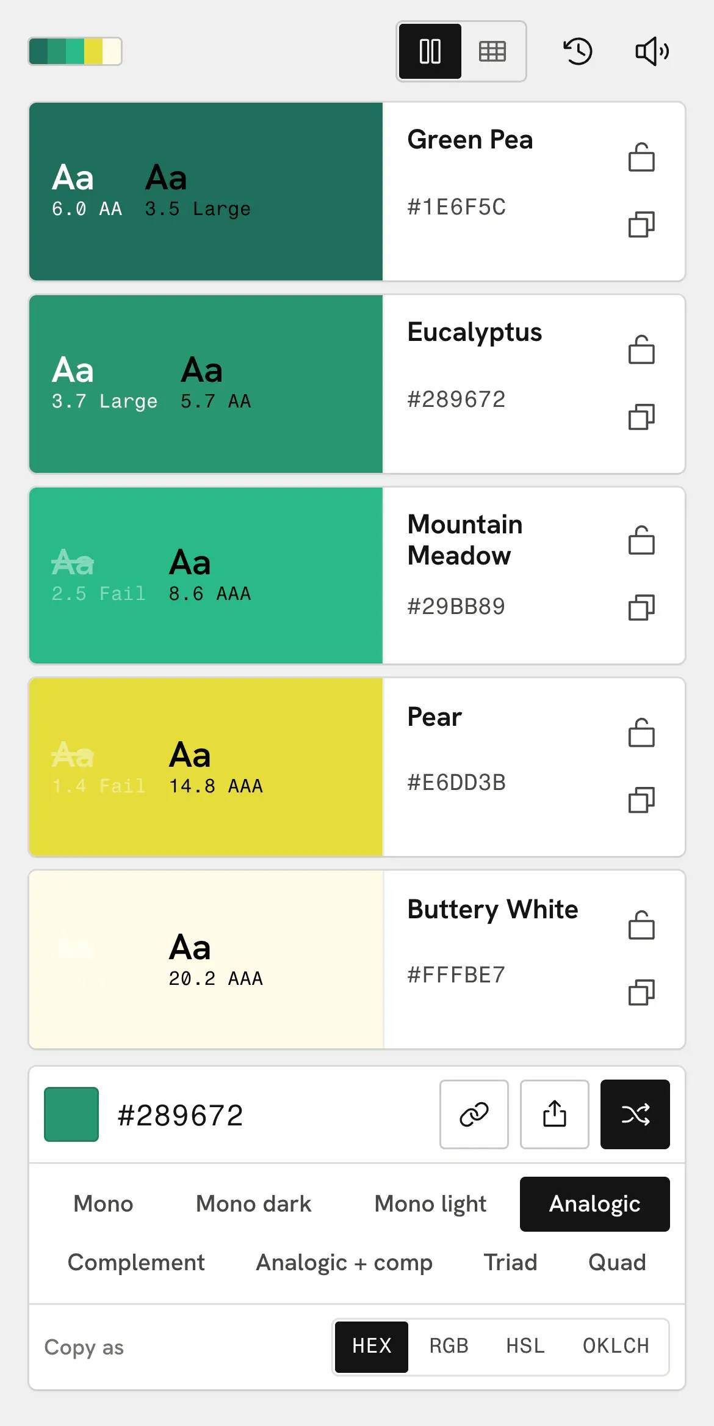Lock the Buttery White color
Screen dimensions: 714x1426
coord(641,926)
